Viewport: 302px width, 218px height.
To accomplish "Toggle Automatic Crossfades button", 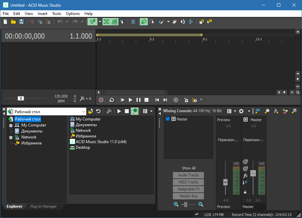I will coord(106,22).
